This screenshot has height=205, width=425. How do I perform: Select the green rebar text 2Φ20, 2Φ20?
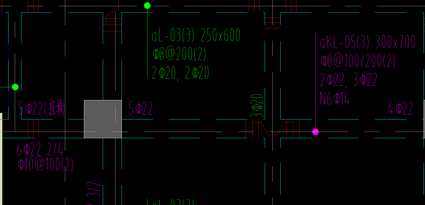click(180, 73)
